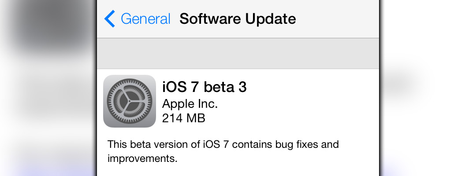Click the center hub of the gear icon
The image size is (476, 176).
pyautogui.click(x=130, y=101)
